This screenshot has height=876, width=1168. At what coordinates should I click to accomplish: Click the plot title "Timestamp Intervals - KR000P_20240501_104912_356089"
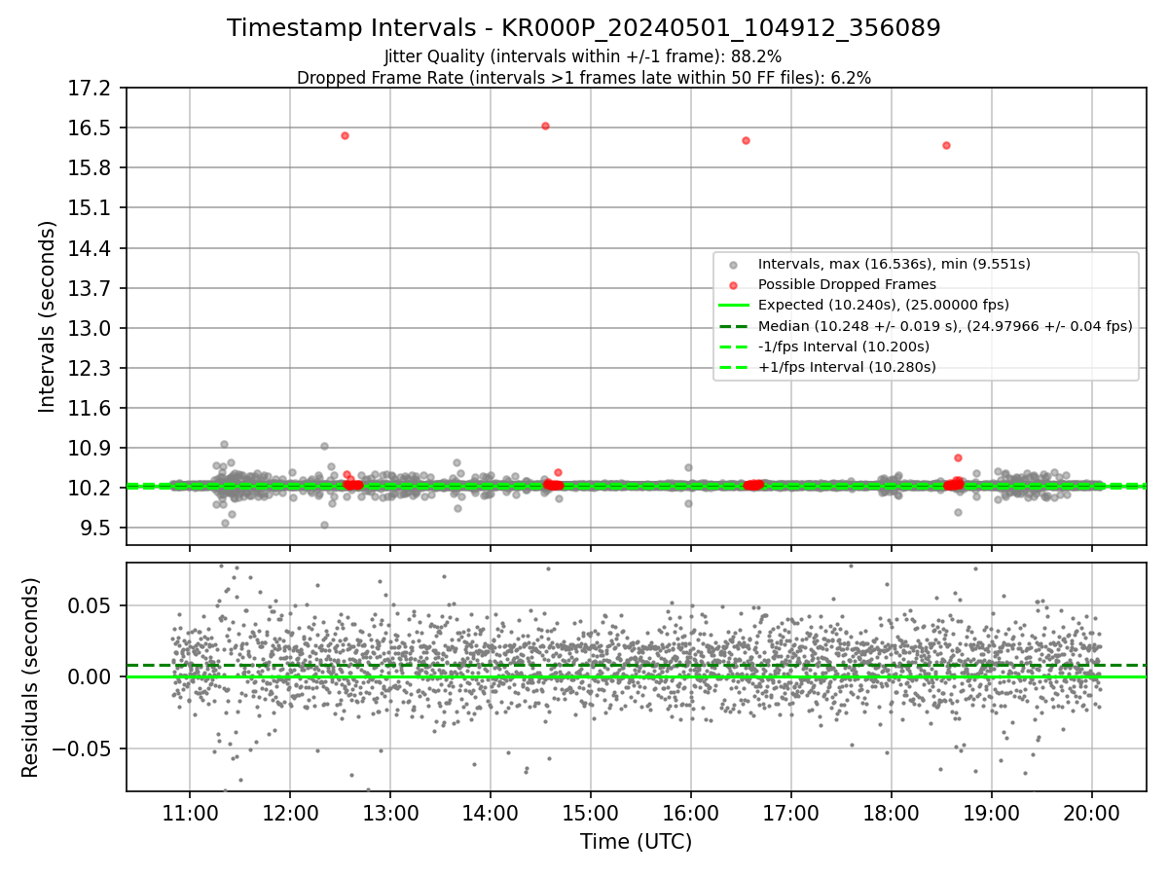[584, 28]
